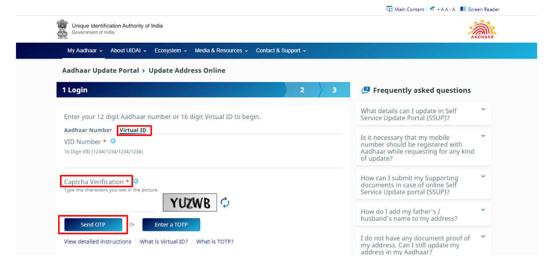
Task: Click the VID Number input field
Action: [203, 162]
